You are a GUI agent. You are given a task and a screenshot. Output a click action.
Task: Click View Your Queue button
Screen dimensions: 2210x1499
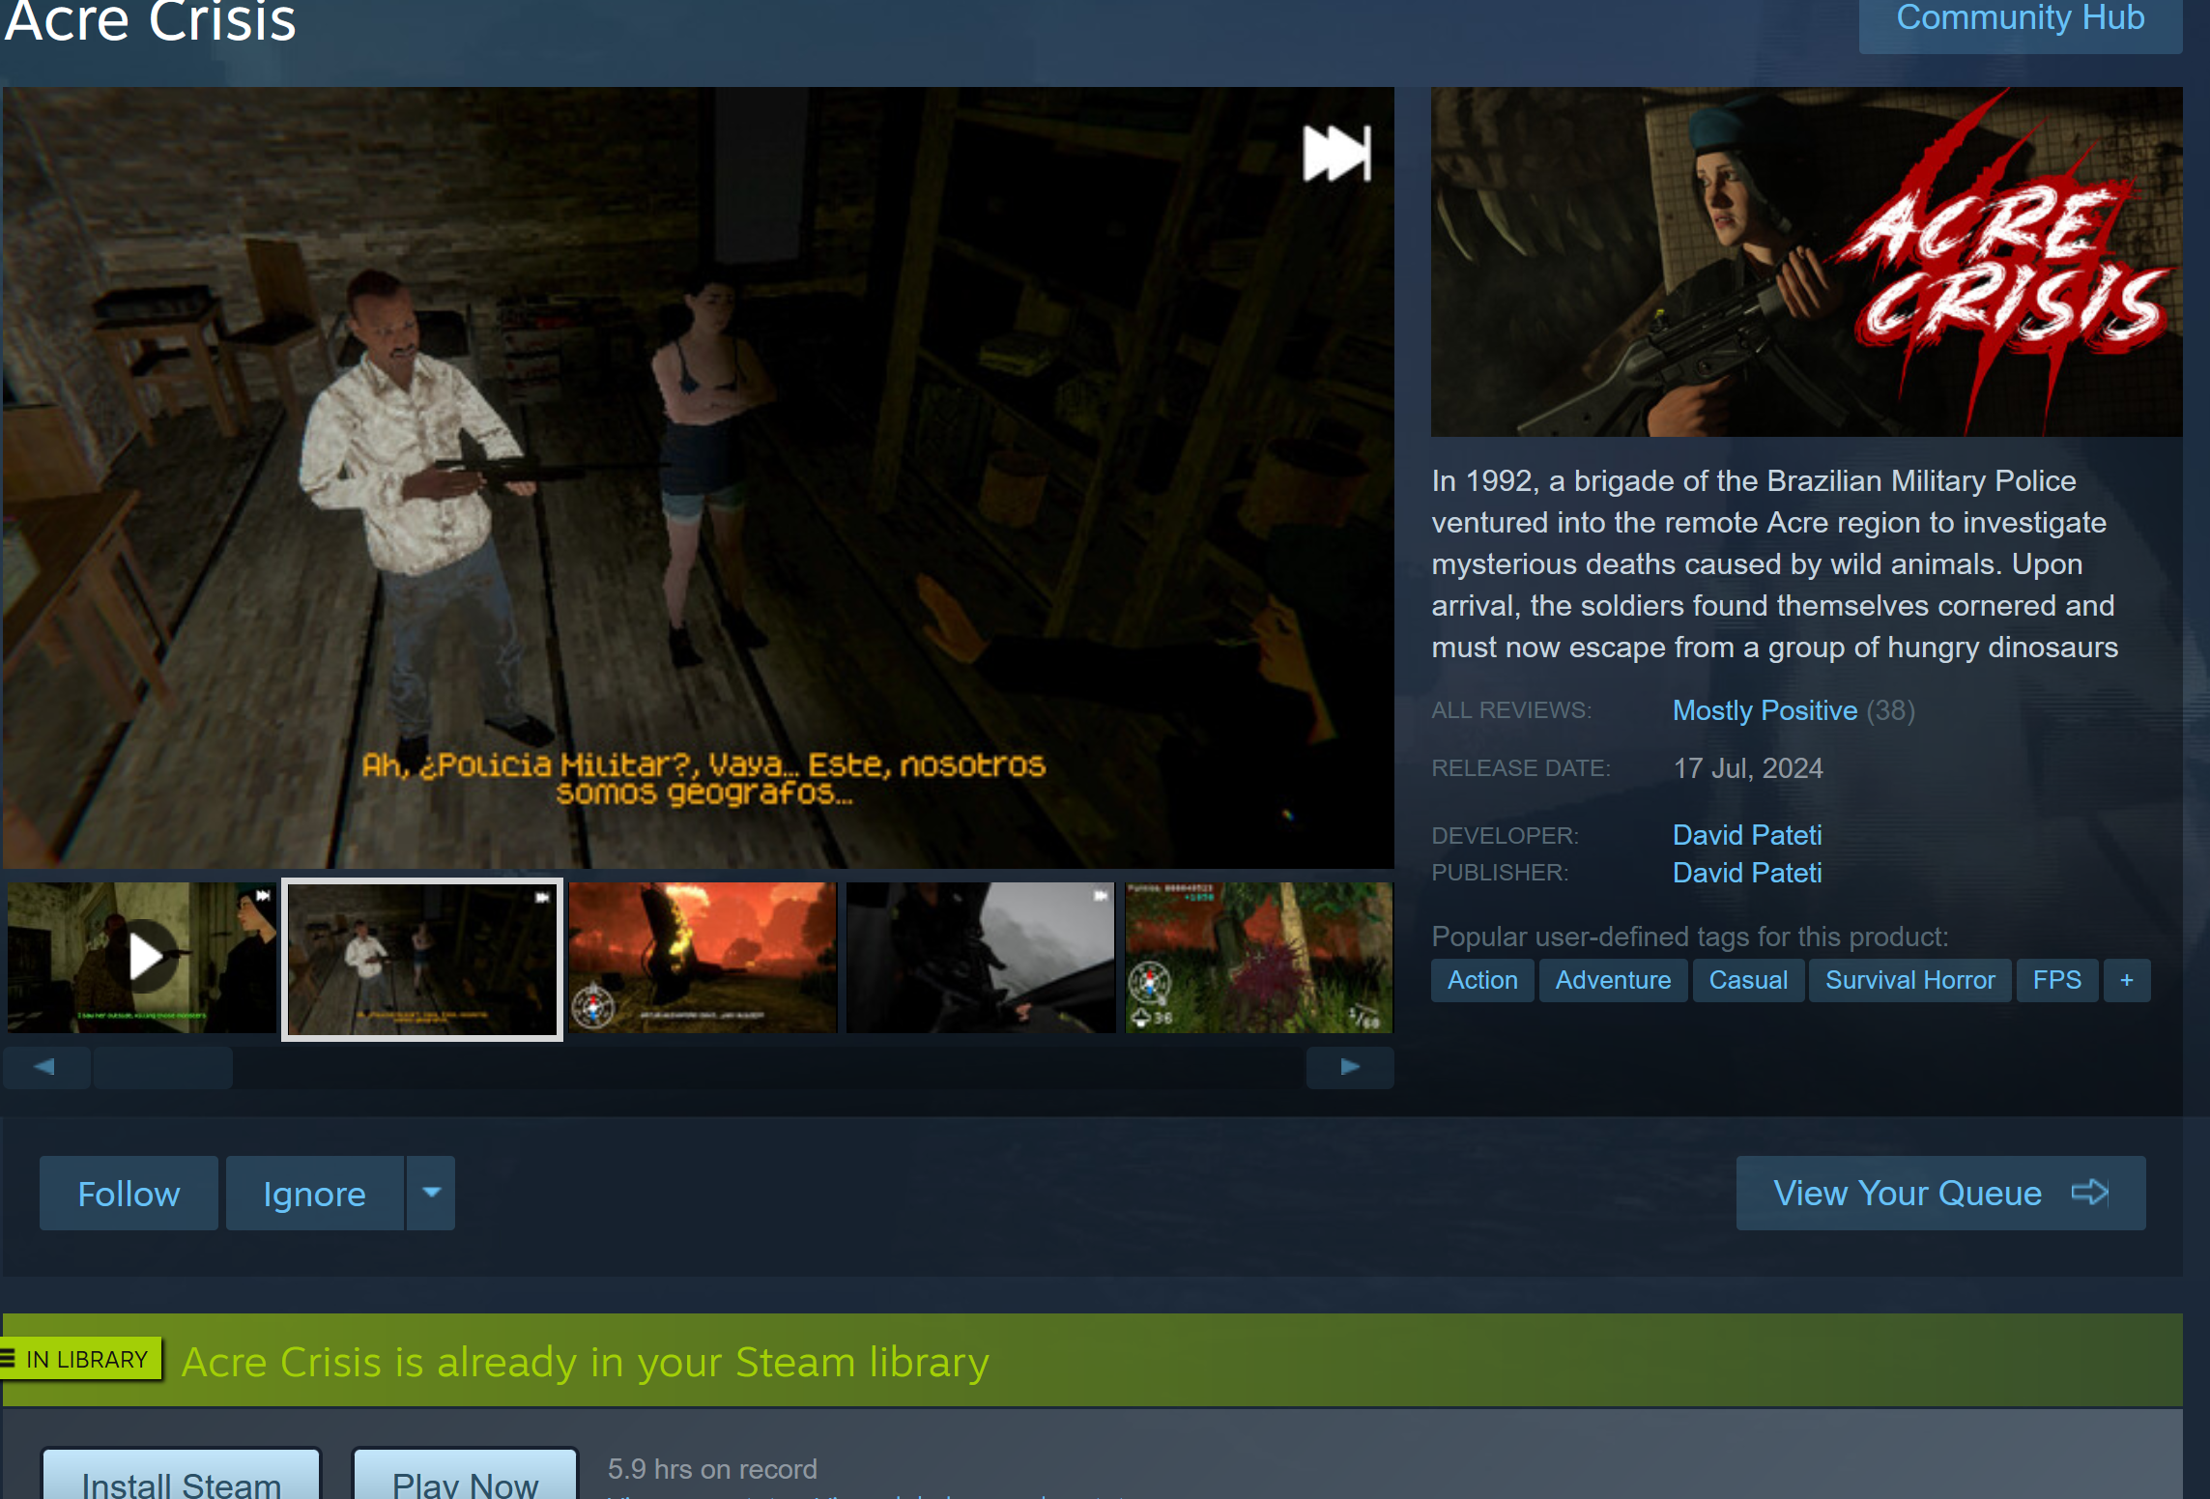click(x=1940, y=1194)
